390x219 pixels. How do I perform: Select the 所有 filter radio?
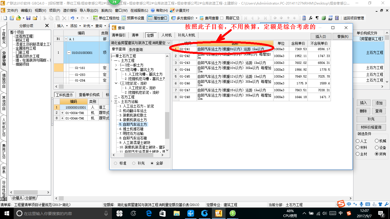click(377, 154)
